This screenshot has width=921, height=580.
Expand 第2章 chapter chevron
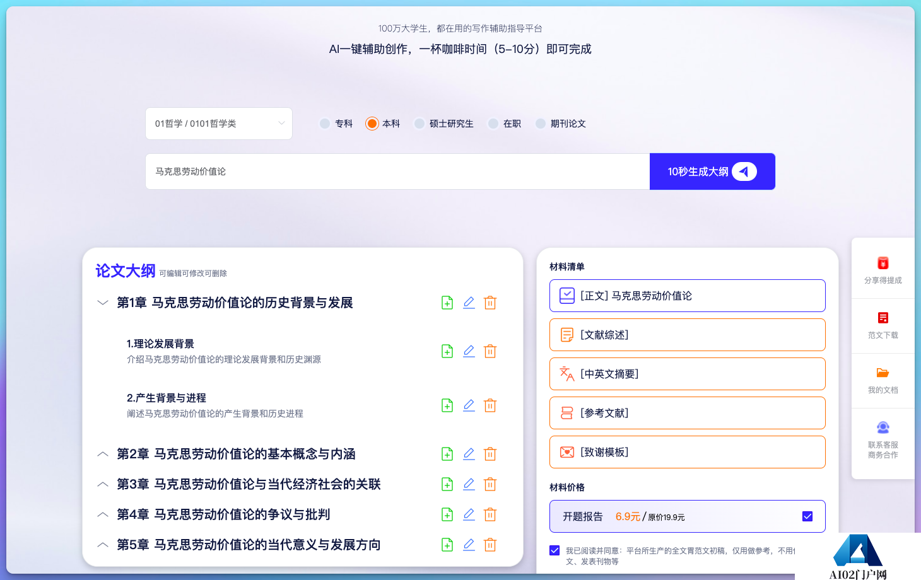103,454
